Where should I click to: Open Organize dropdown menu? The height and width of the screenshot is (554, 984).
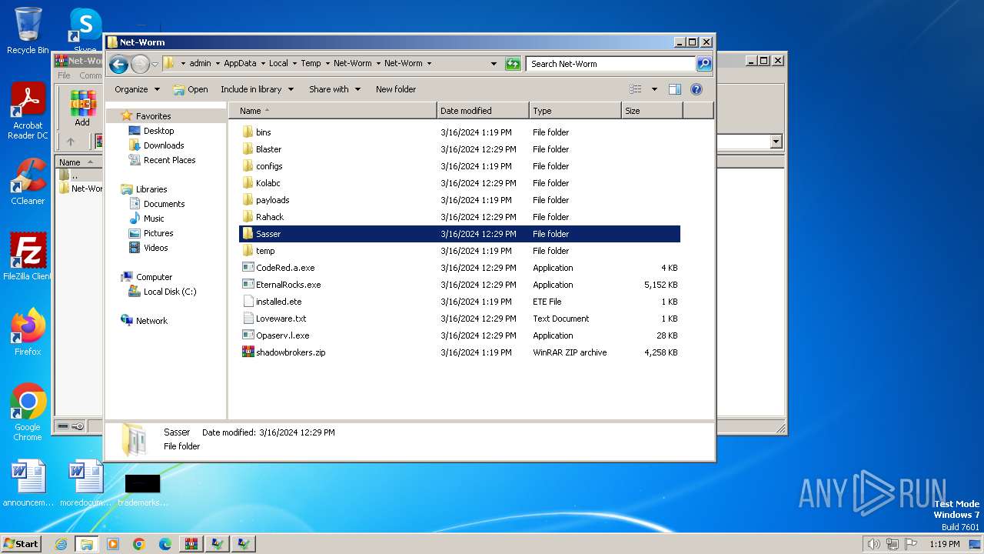pyautogui.click(x=137, y=89)
